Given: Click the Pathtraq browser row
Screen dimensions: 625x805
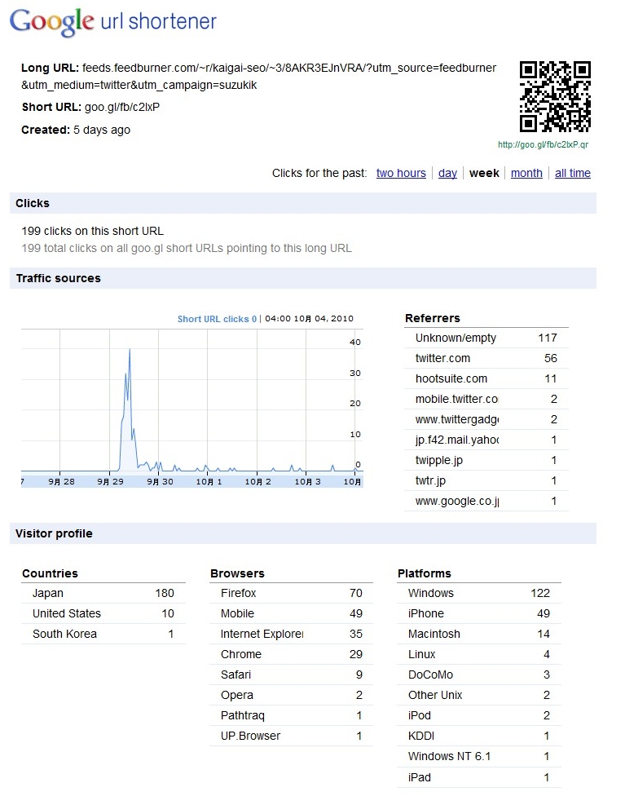Looking at the screenshot, I should [292, 715].
